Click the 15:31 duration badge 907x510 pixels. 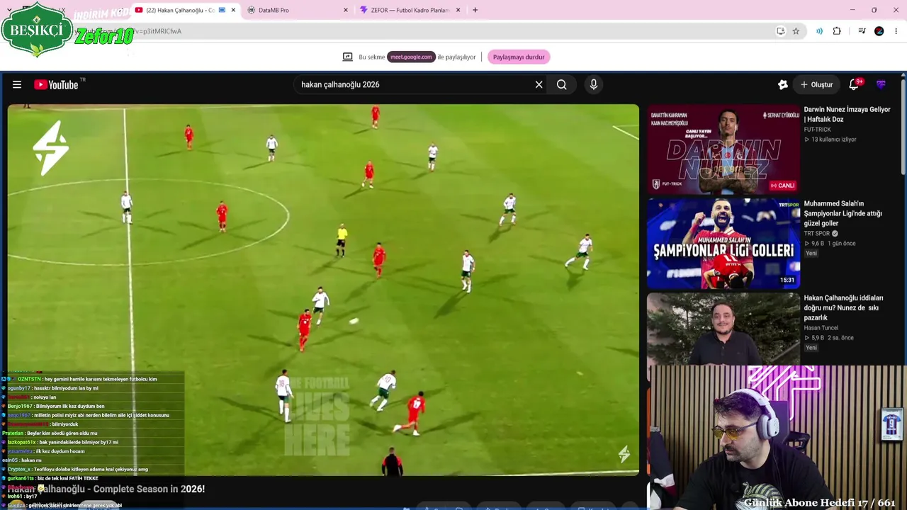coord(787,280)
